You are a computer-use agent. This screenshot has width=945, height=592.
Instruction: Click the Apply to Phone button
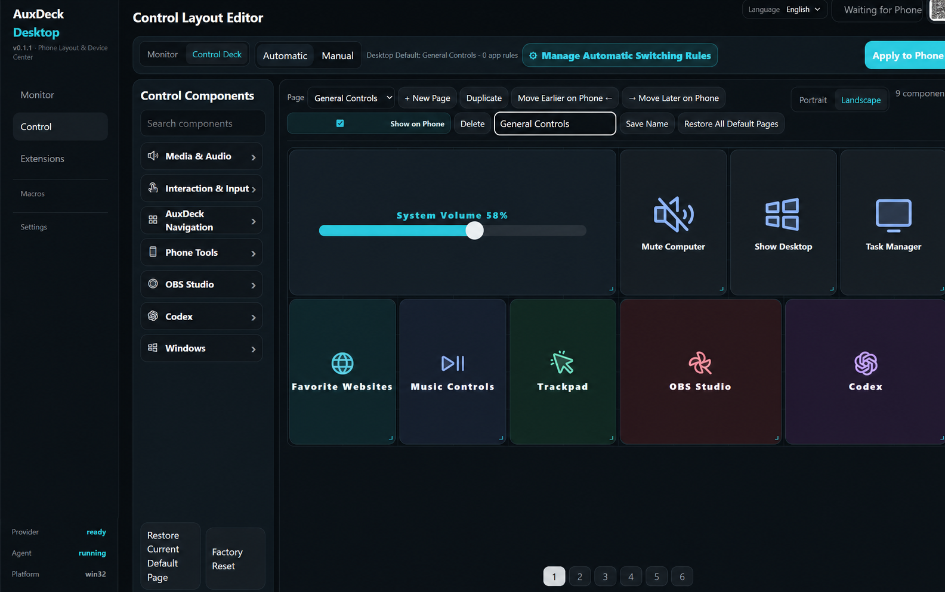coord(906,55)
